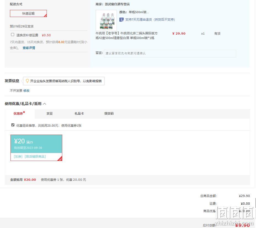Click the 运费 ¥0.00 value
Image resolution: width=256 pixels, height=228 pixels.
coord(245,204)
